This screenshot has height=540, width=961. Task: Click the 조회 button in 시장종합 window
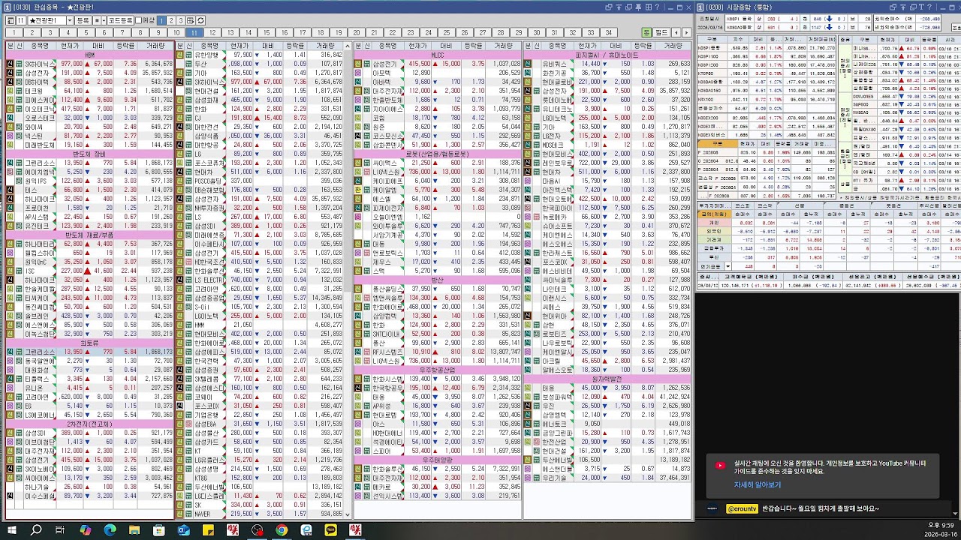click(x=956, y=27)
